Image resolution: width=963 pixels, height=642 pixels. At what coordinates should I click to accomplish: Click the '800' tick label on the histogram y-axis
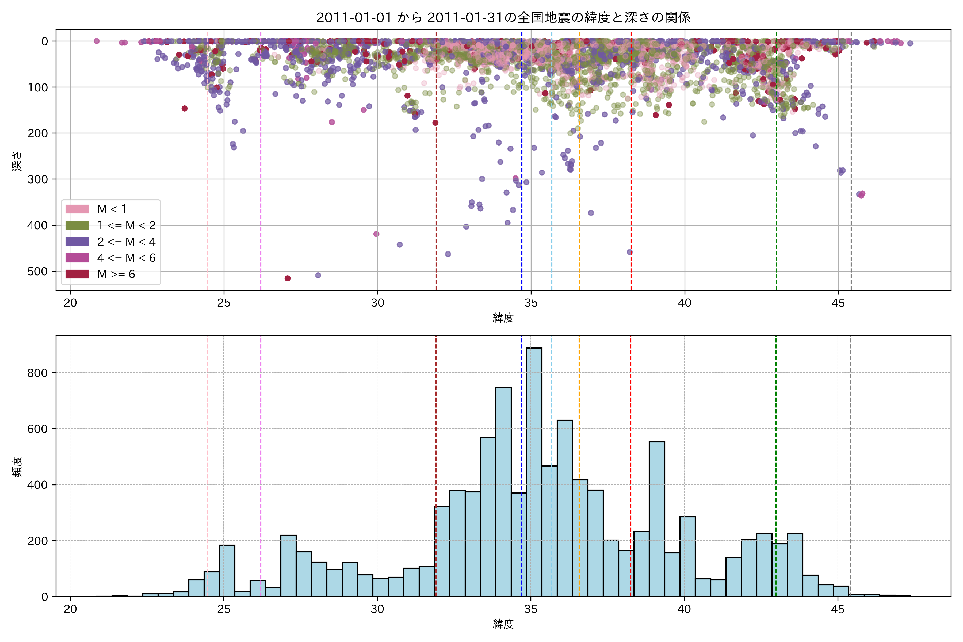click(38, 373)
